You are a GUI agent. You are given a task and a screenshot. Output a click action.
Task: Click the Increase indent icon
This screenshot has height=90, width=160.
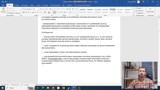(70, 9)
